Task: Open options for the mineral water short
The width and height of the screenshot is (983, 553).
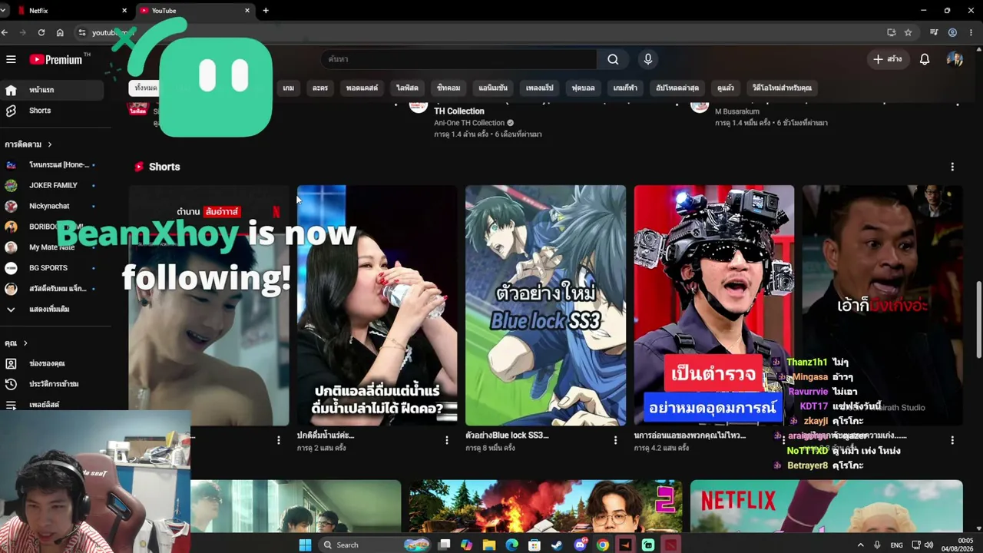Action: [447, 440]
